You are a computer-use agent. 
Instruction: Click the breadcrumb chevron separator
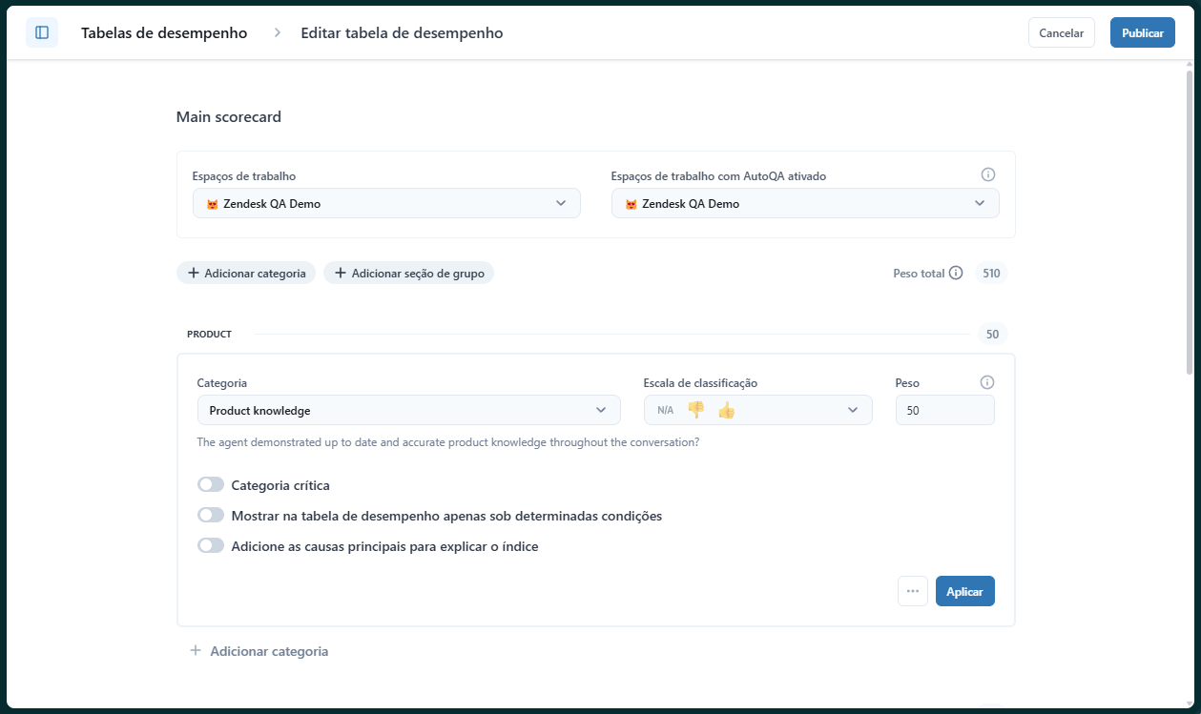(278, 32)
